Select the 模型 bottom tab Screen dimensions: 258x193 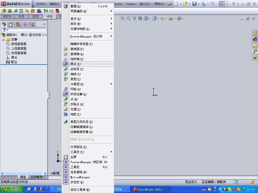23,177
